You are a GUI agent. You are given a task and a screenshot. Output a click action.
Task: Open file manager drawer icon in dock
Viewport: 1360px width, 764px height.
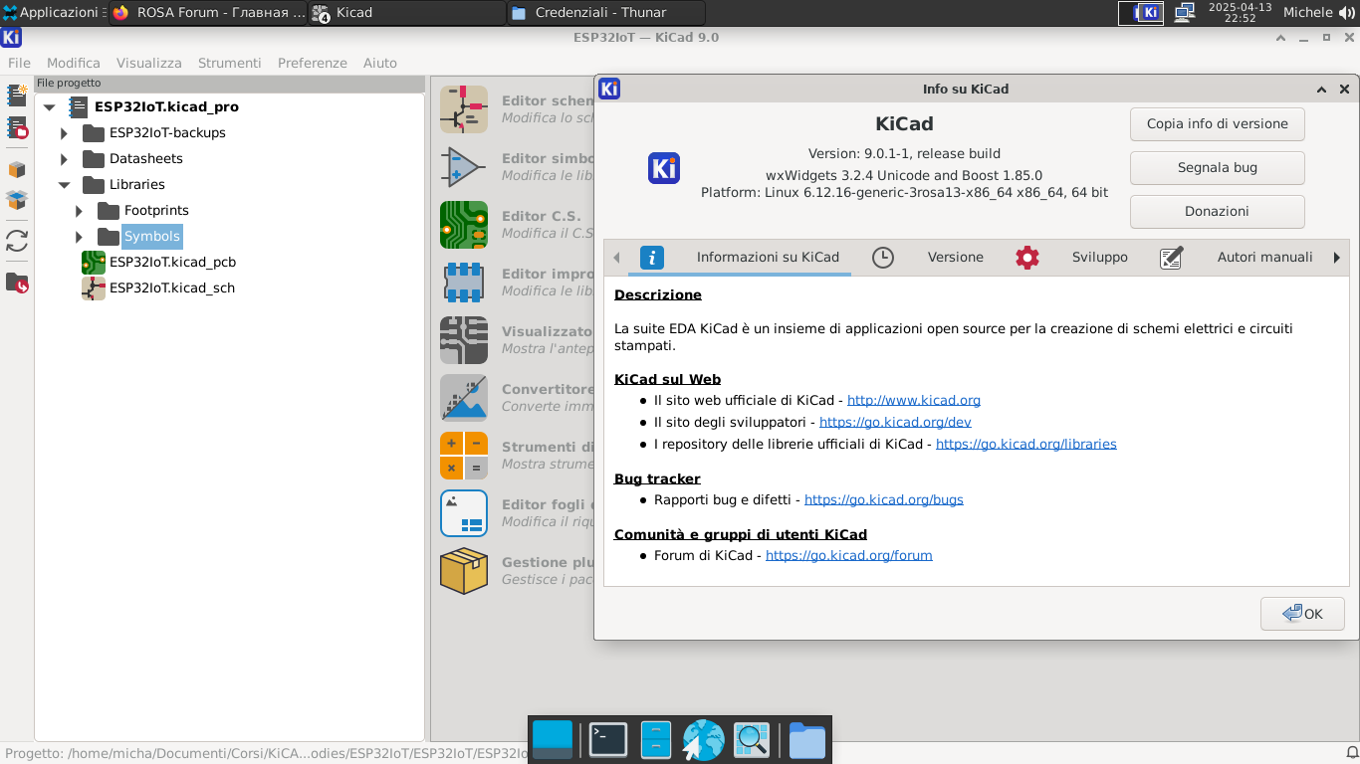(x=656, y=740)
